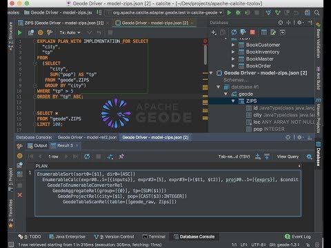Click the Debug bug icon in main toolbar
The image size is (331, 248).
238,13
